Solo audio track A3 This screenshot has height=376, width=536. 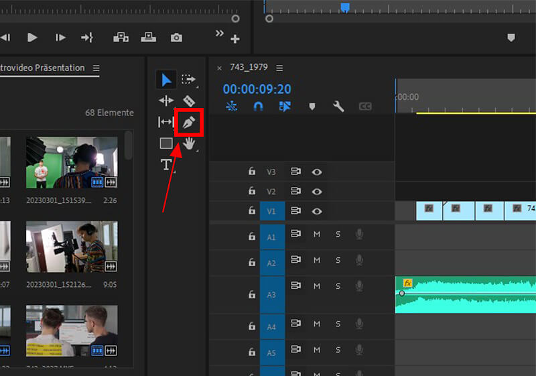click(x=338, y=286)
